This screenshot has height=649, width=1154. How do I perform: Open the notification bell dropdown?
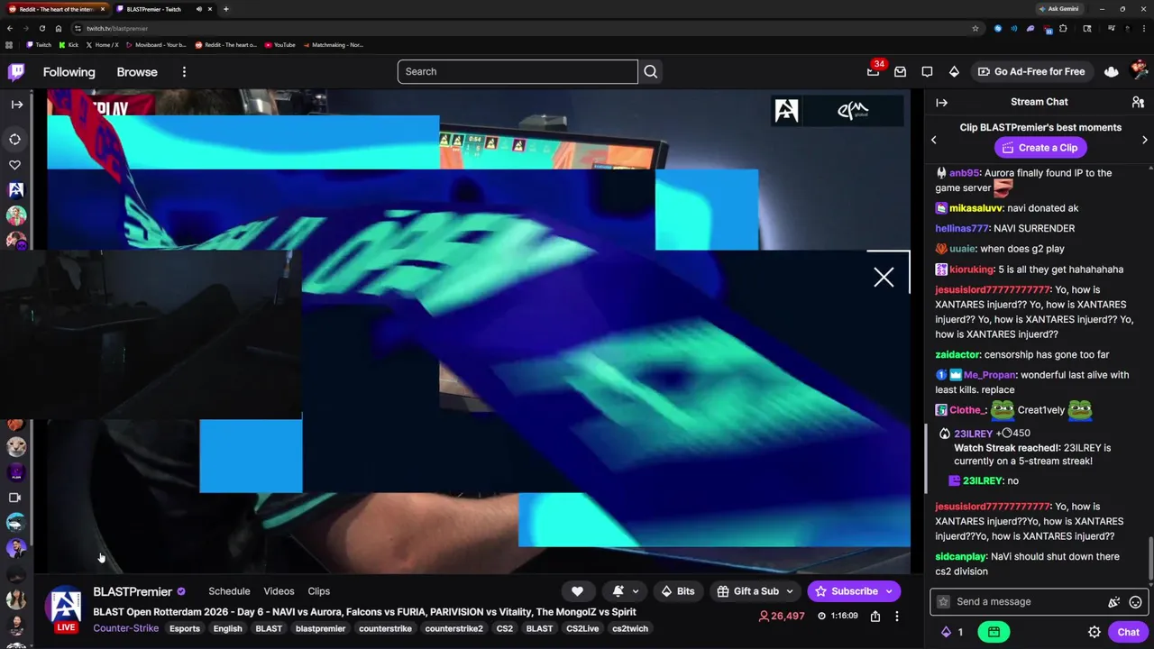click(x=627, y=591)
